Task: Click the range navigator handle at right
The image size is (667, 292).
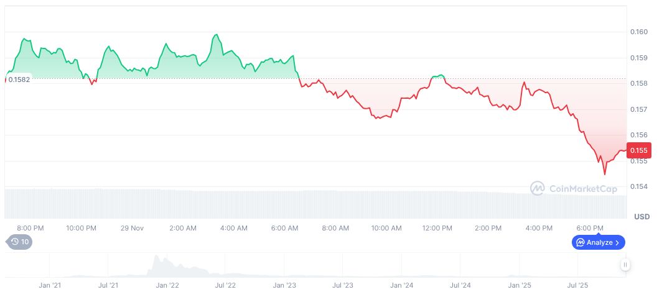Action: (625, 265)
